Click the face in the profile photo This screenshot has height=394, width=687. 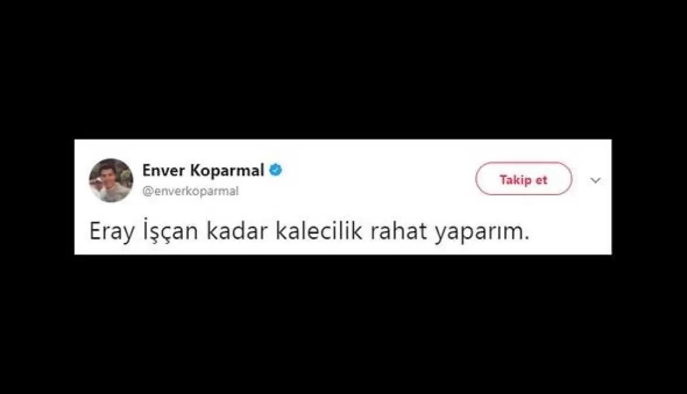pyautogui.click(x=107, y=173)
